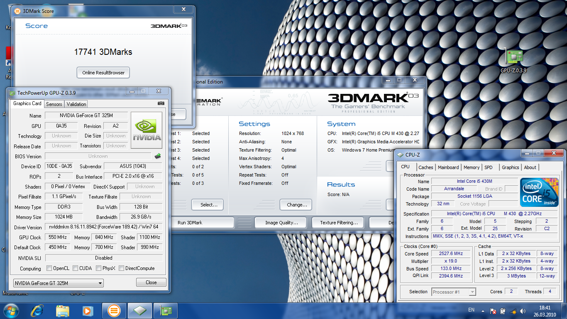Viewport: 567px width, 319px height.
Task: Switch to the Sensors tab in GPU-Z
Action: [54, 104]
